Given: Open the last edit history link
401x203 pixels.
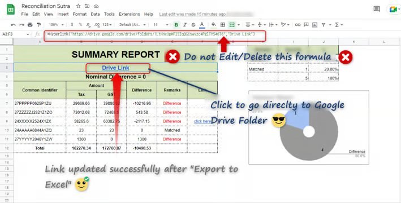Looking at the screenshot, I should pos(192,14).
